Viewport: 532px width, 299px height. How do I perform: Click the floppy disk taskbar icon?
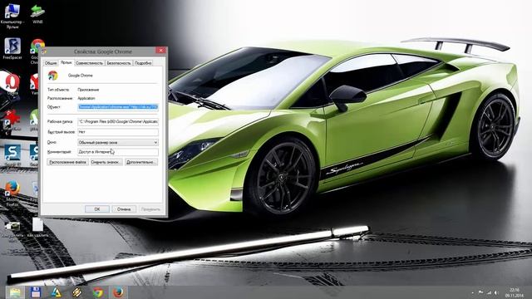click(x=35, y=292)
